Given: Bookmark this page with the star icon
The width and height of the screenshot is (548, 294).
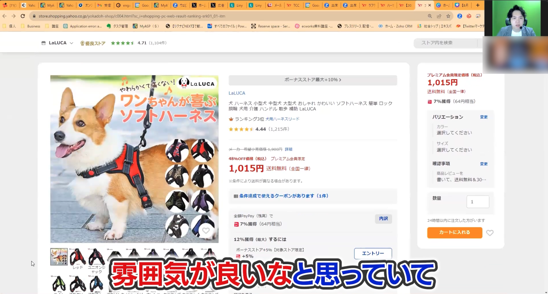Looking at the screenshot, I should tap(448, 16).
